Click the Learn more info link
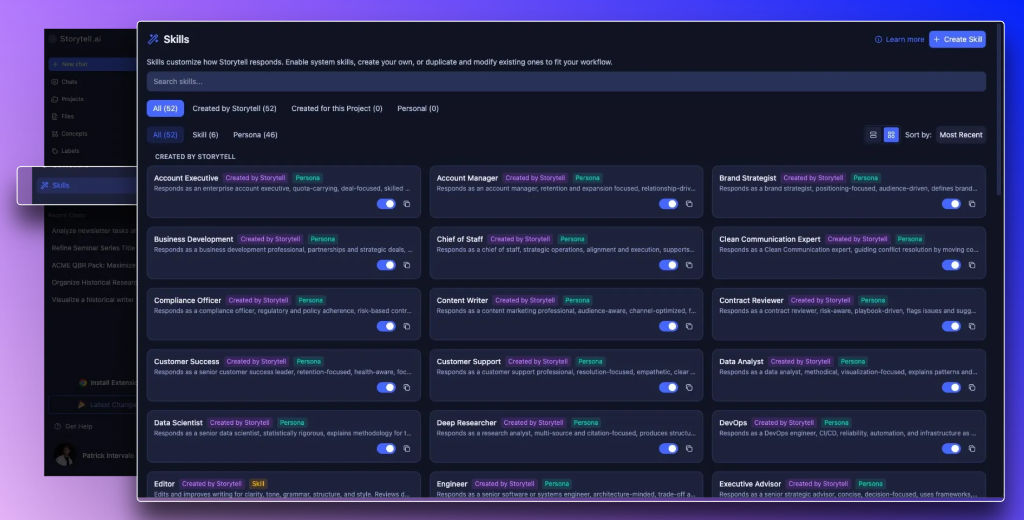Viewport: 1024px width, 520px height. (x=899, y=39)
